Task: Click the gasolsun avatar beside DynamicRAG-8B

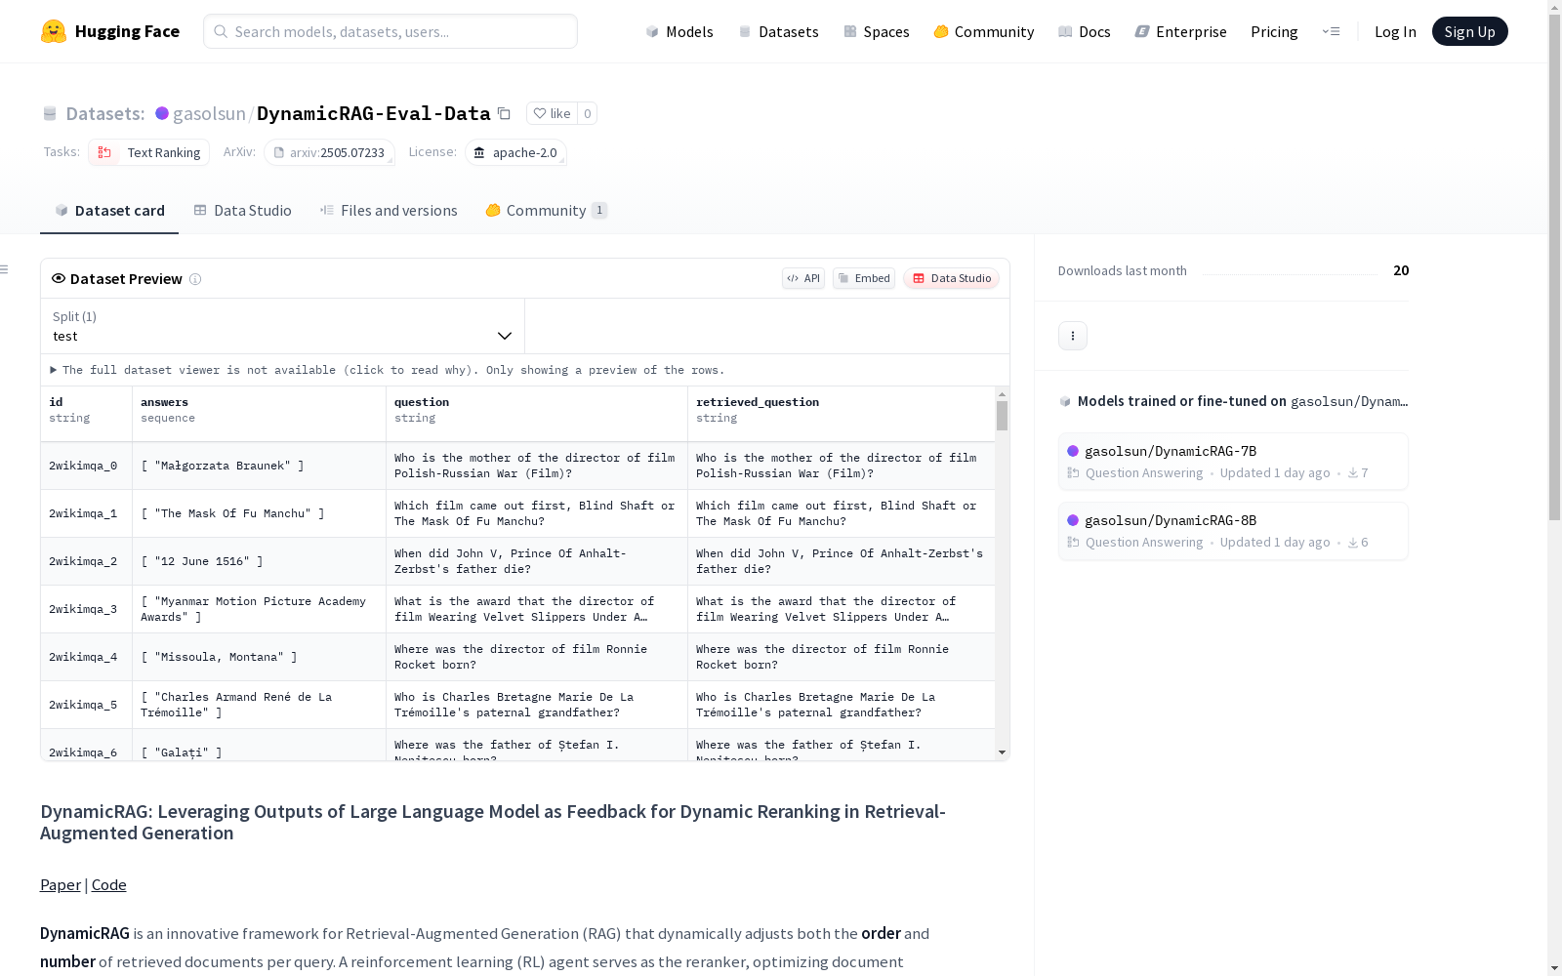Action: pos(1073,520)
